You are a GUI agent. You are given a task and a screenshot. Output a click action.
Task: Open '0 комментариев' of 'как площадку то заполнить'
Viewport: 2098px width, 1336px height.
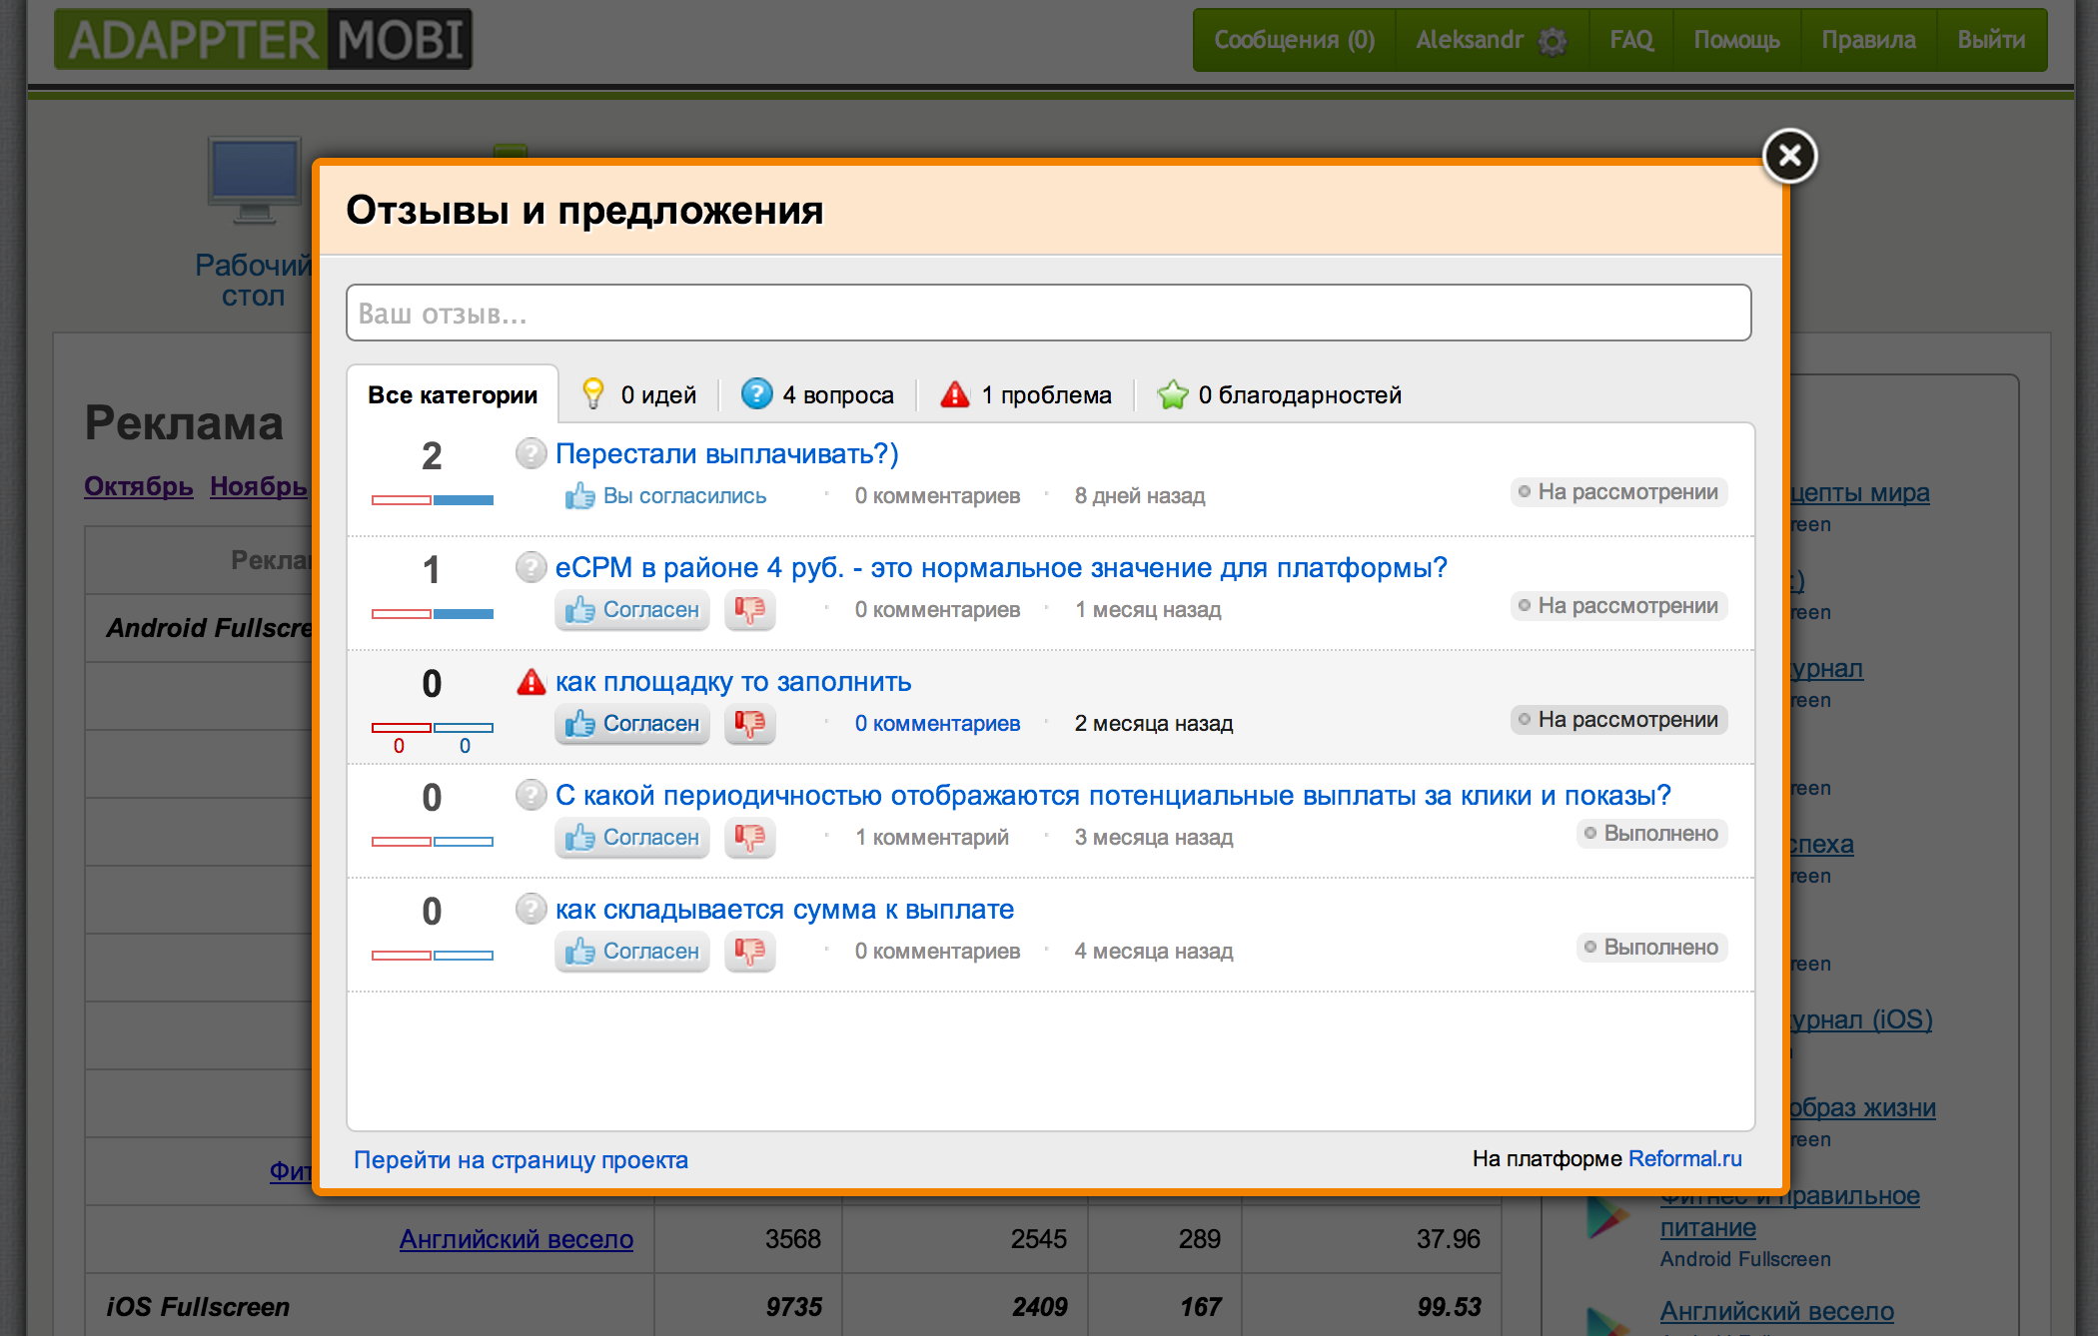[937, 723]
